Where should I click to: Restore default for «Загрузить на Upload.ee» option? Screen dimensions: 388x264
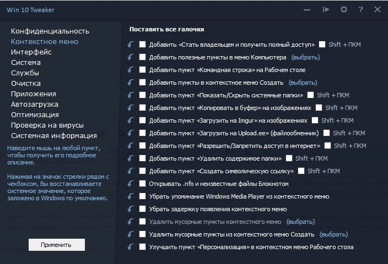coord(131,133)
